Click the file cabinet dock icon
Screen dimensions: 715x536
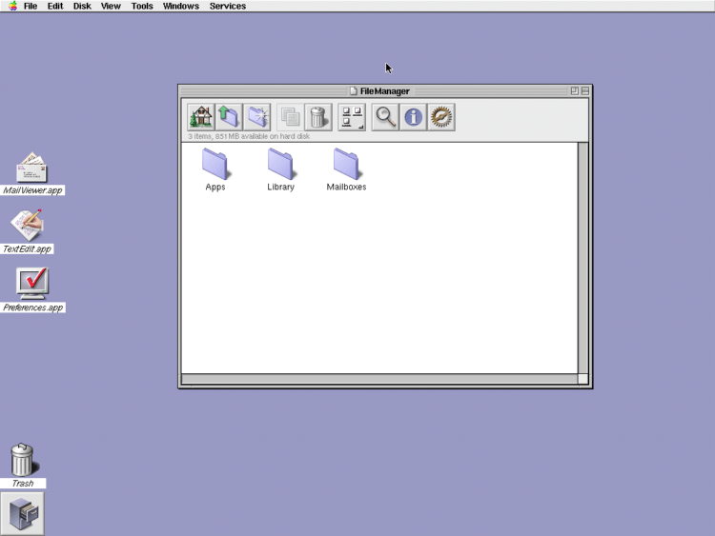point(22,513)
